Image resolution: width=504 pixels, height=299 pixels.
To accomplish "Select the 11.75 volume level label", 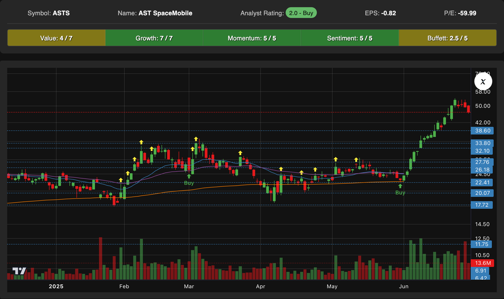I will [482, 244].
